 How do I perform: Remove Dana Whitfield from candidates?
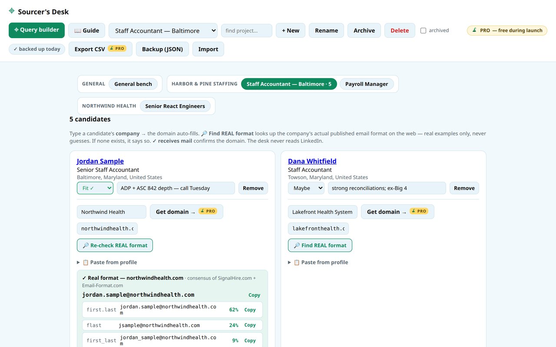point(464,188)
